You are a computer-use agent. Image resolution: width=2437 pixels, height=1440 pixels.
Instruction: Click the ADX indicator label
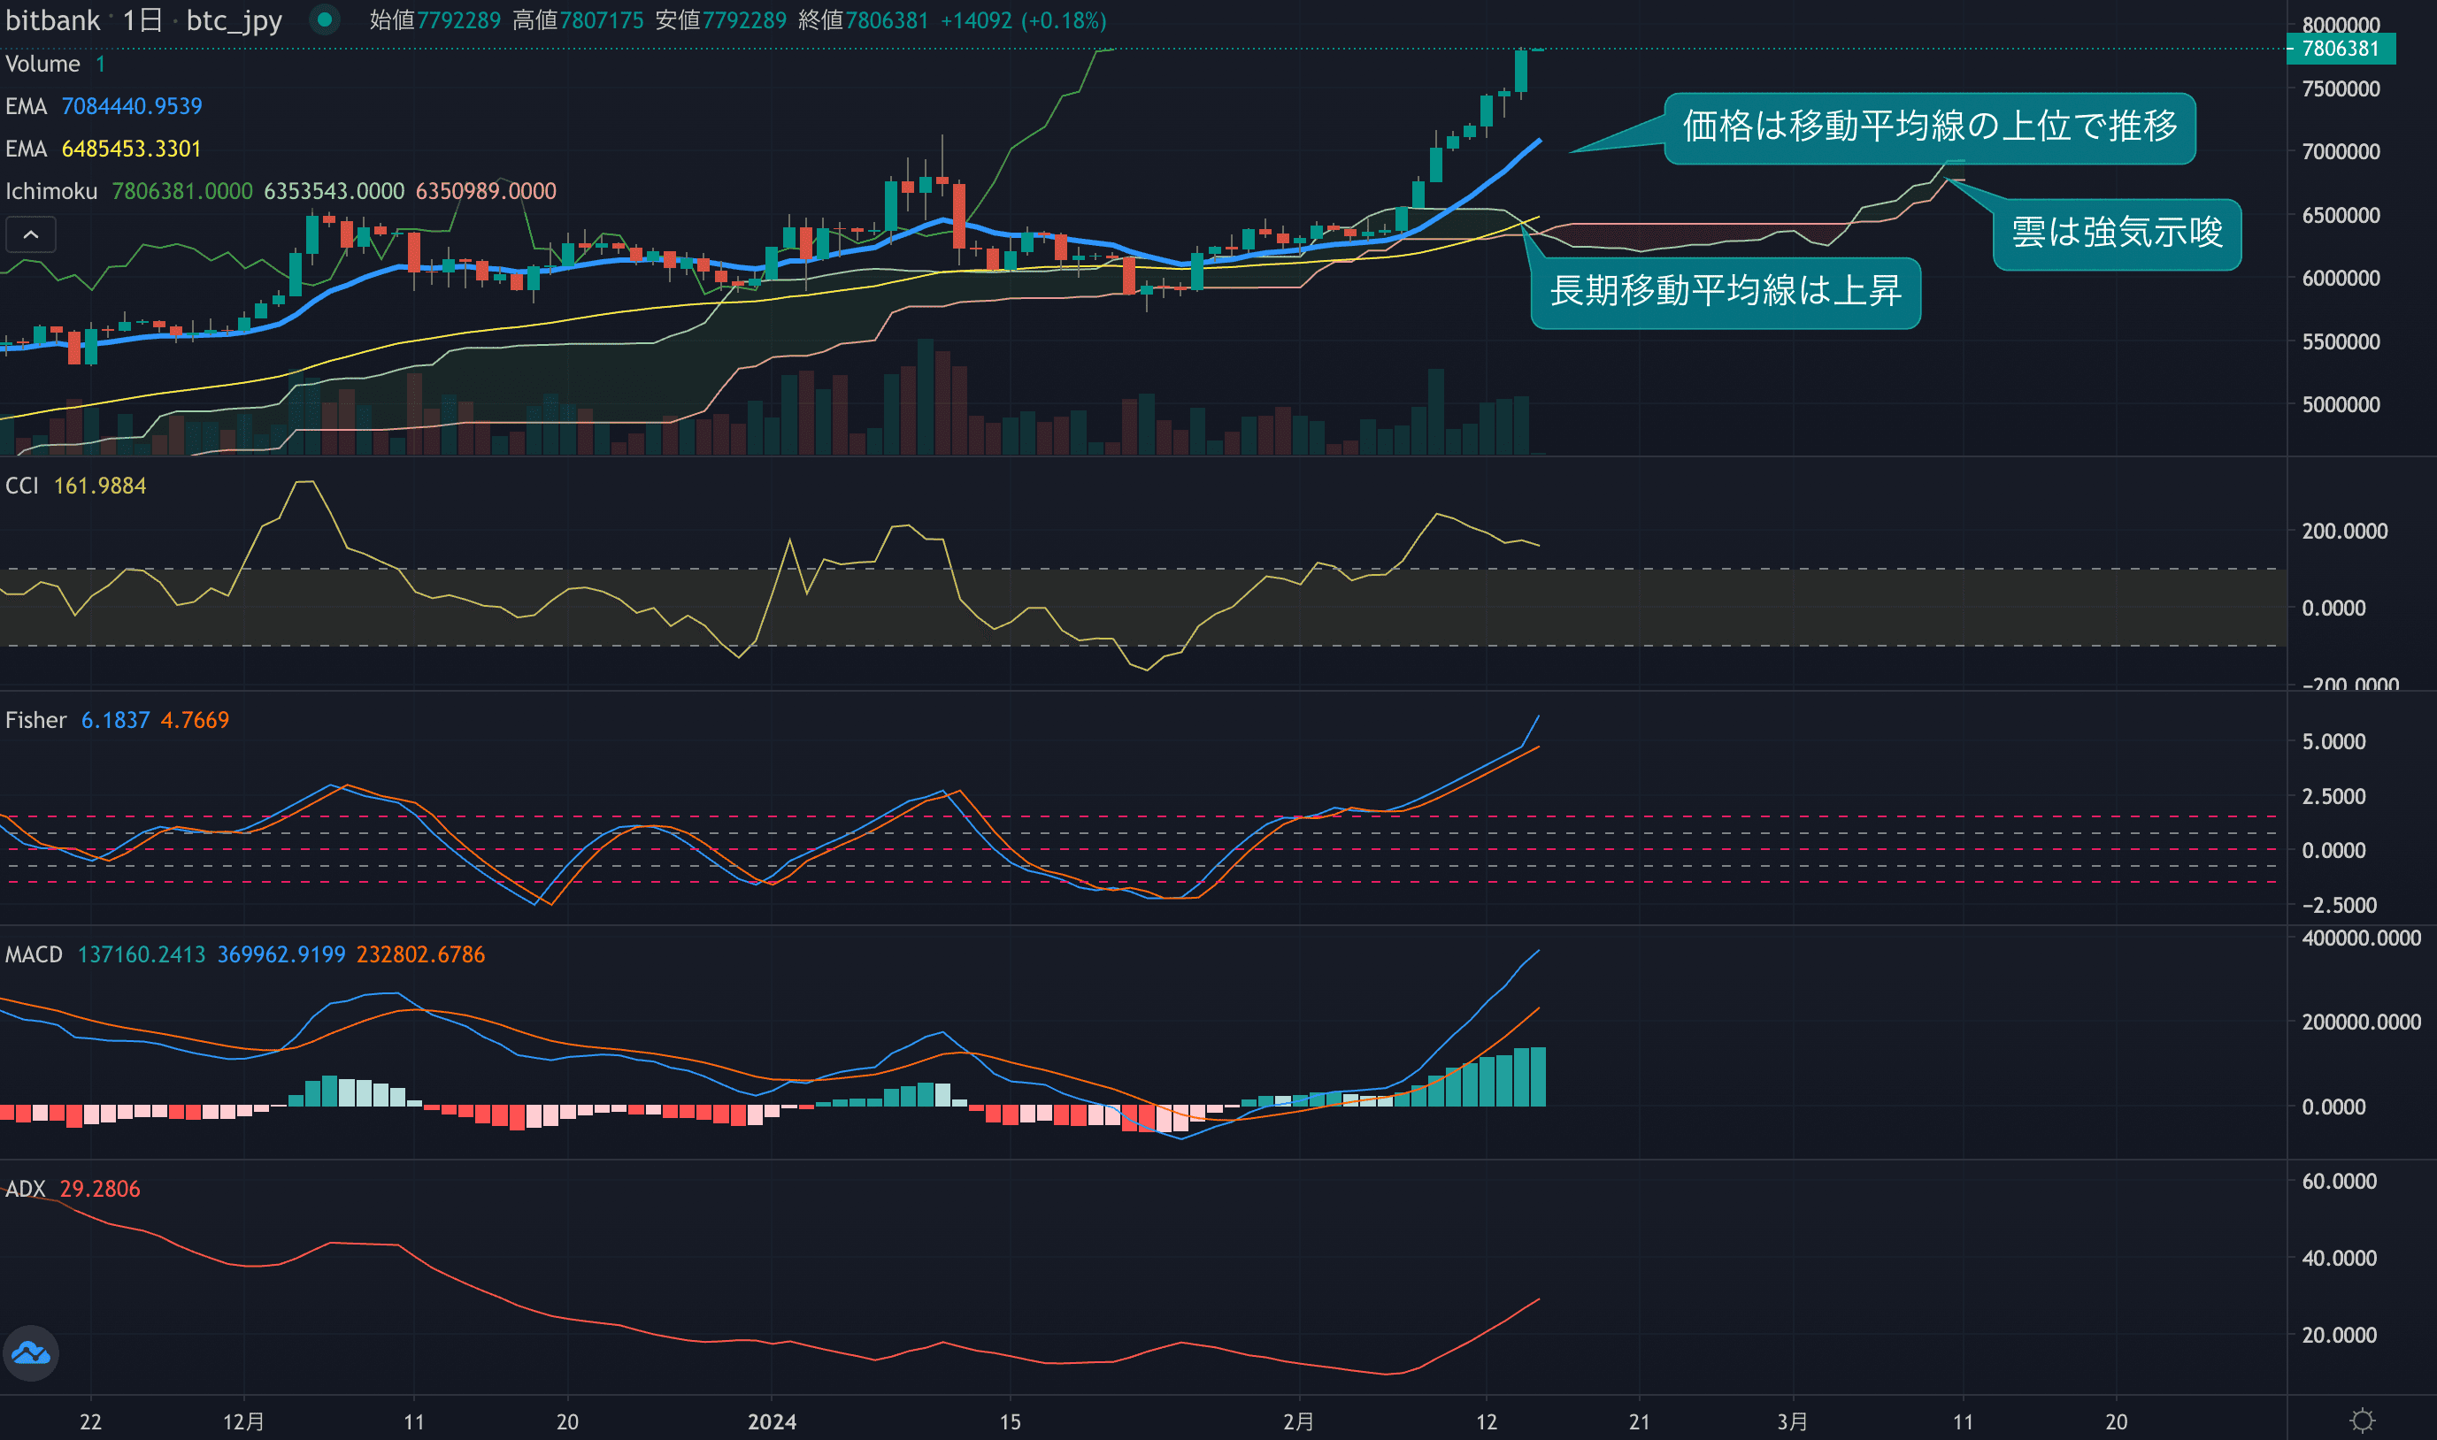[x=26, y=1189]
